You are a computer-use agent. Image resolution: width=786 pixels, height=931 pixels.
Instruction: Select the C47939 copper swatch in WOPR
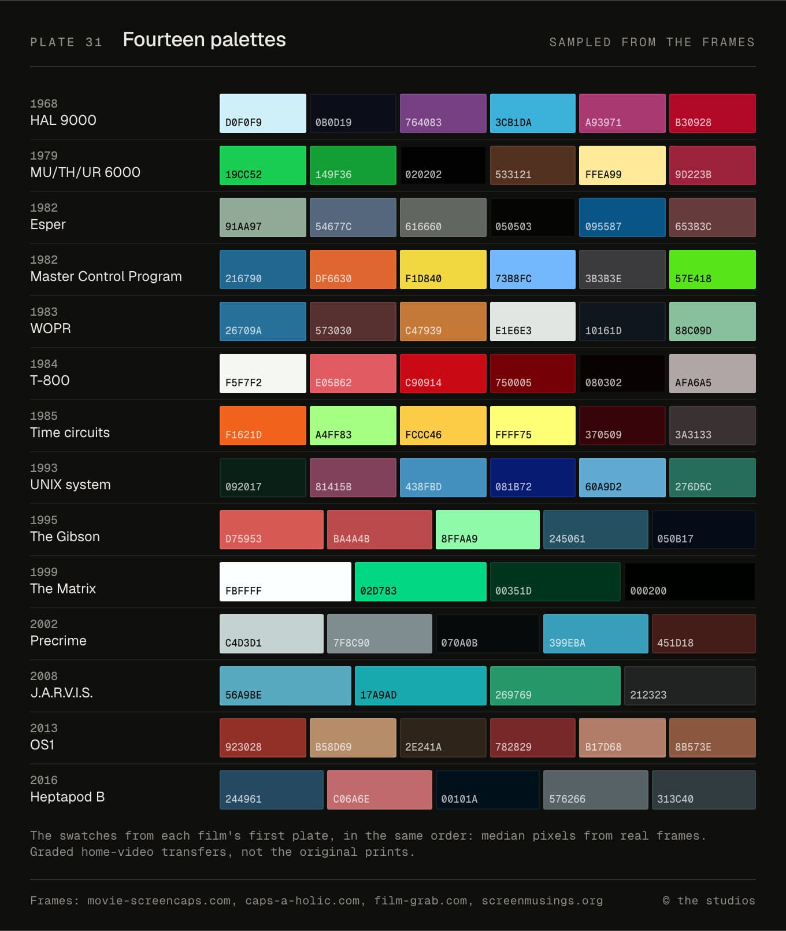click(443, 322)
